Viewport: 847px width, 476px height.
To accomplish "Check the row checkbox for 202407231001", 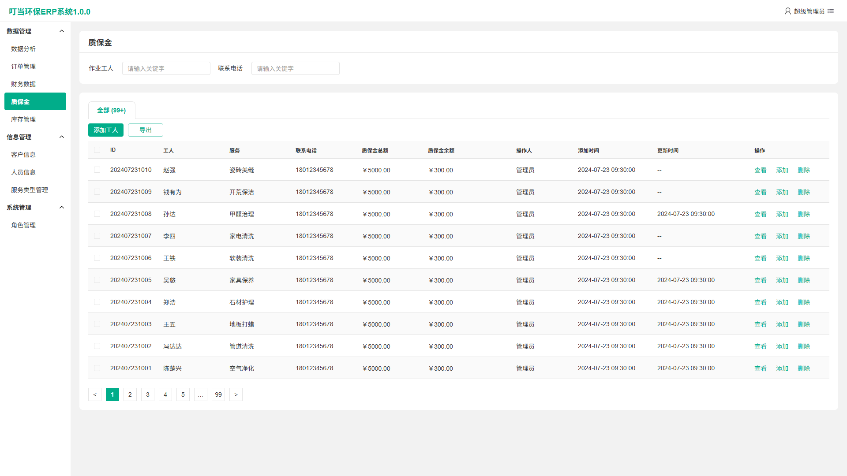I will [97, 368].
